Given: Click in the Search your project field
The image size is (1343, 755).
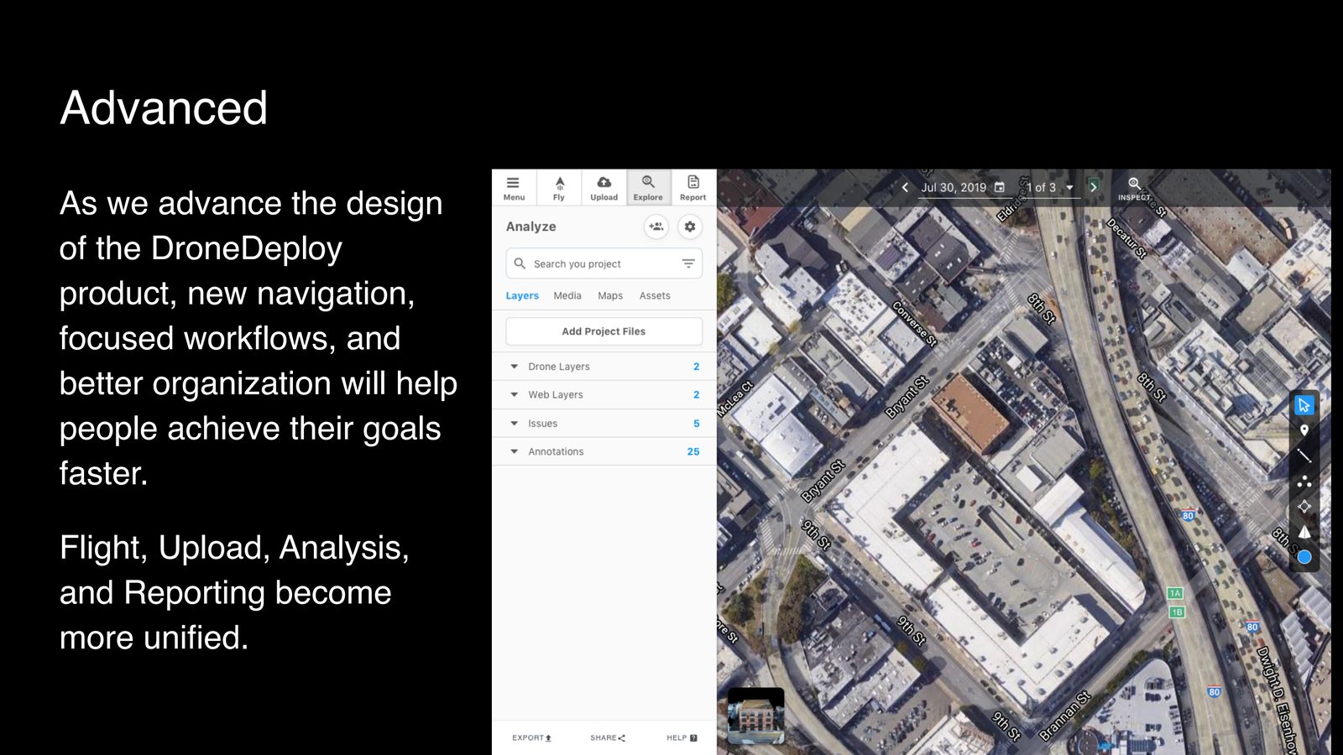Looking at the screenshot, I should tap(604, 263).
